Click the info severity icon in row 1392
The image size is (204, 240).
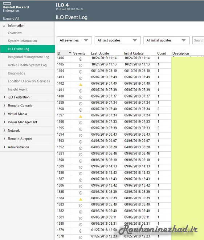point(81,148)
